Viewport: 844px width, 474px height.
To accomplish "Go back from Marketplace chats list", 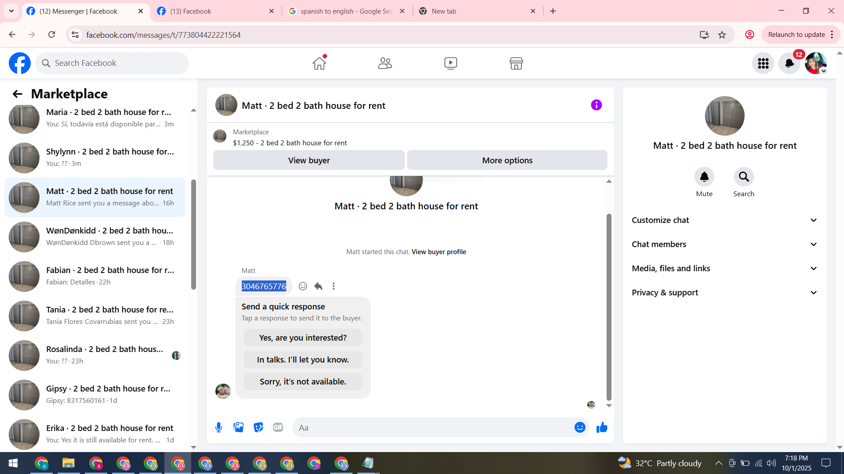I will (17, 94).
